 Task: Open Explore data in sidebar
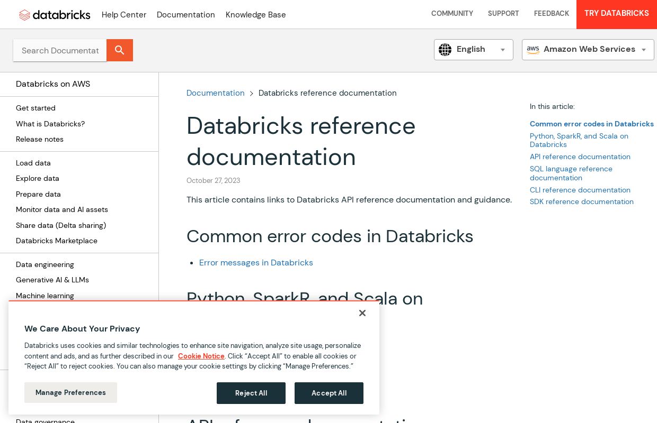point(38,178)
